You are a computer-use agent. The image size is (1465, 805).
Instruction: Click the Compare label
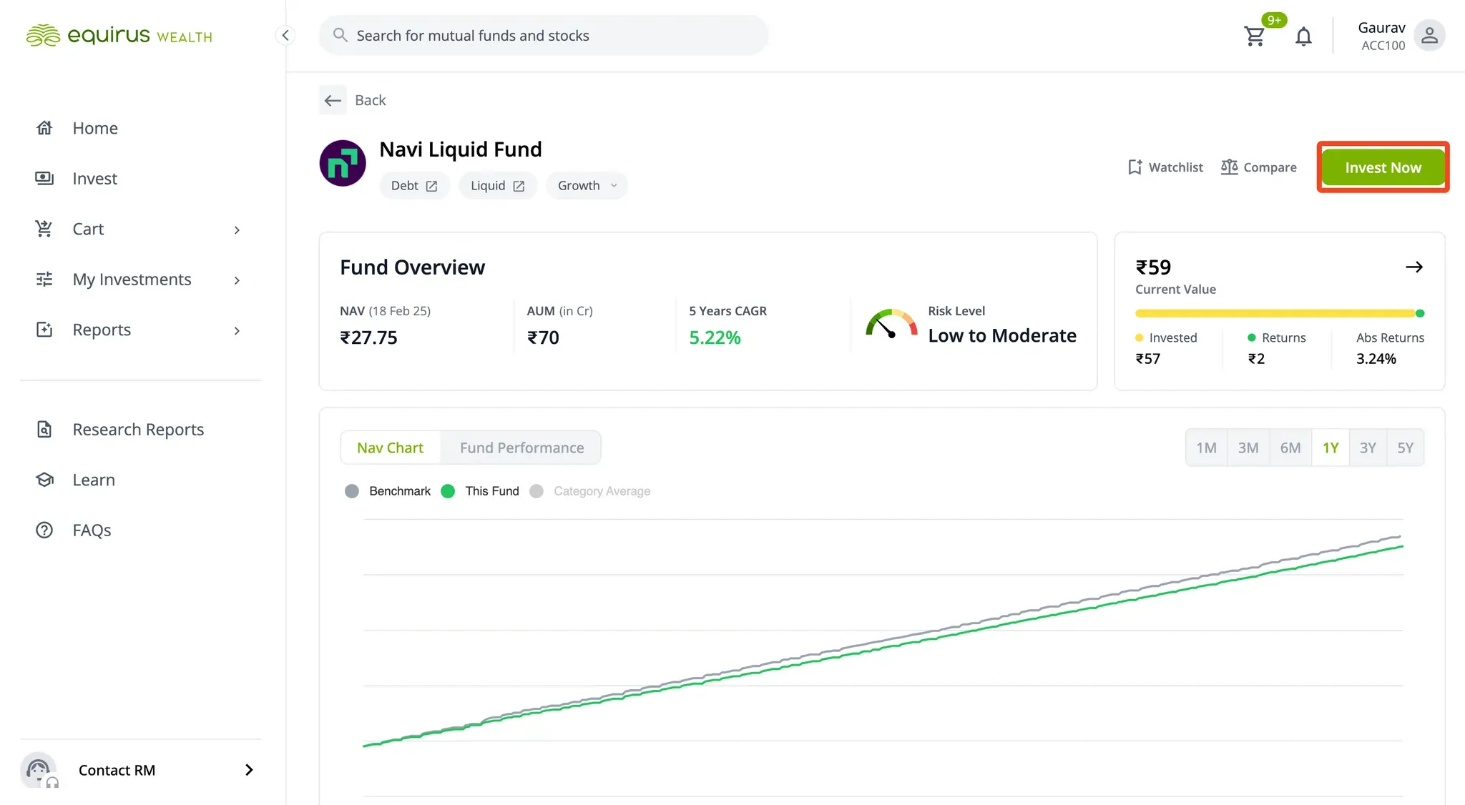click(1270, 167)
